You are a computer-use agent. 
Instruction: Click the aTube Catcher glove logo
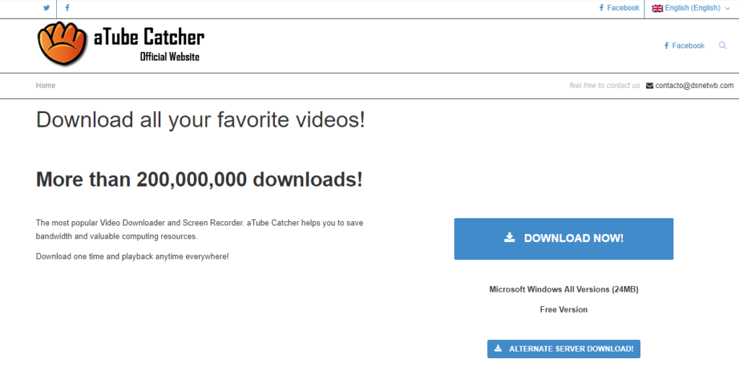coord(62,43)
